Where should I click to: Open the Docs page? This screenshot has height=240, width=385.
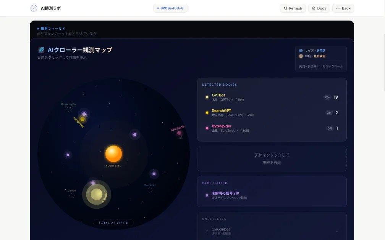pyautogui.click(x=319, y=8)
